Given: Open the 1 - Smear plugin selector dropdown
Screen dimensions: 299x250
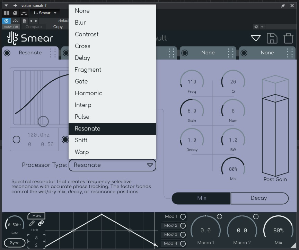Looking at the screenshot, I should 45,13.
